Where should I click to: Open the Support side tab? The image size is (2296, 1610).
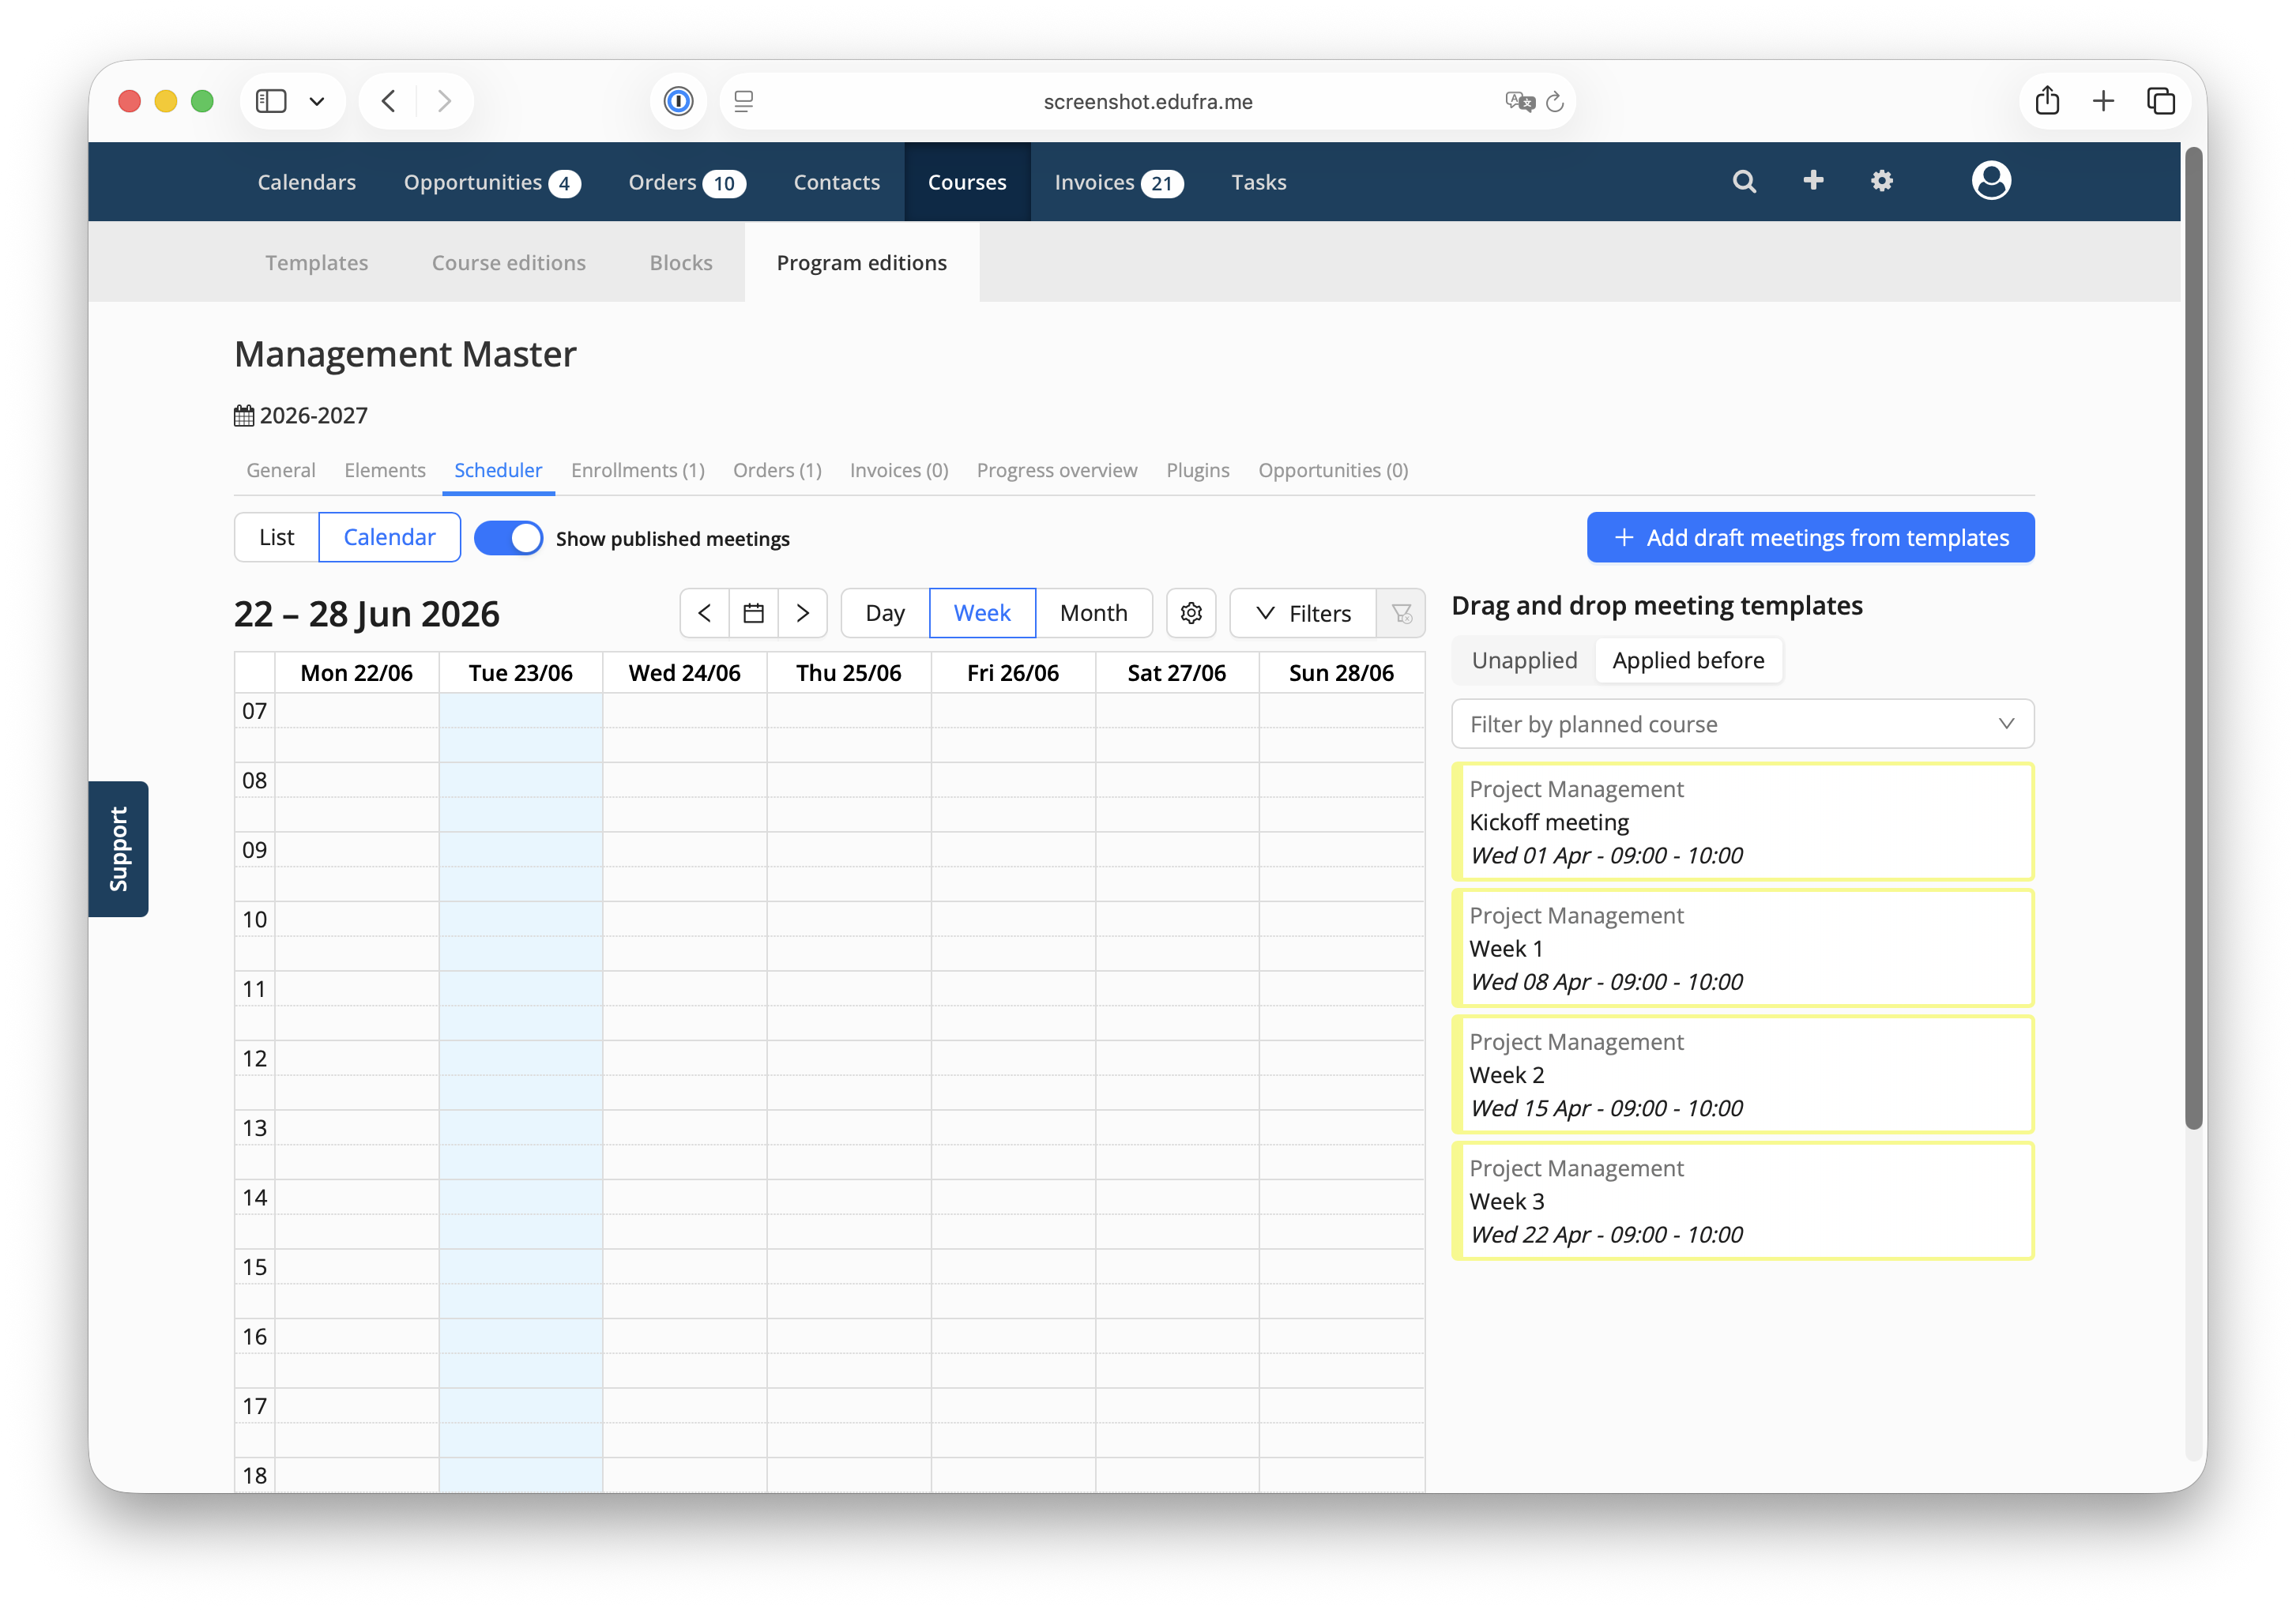pos(118,849)
